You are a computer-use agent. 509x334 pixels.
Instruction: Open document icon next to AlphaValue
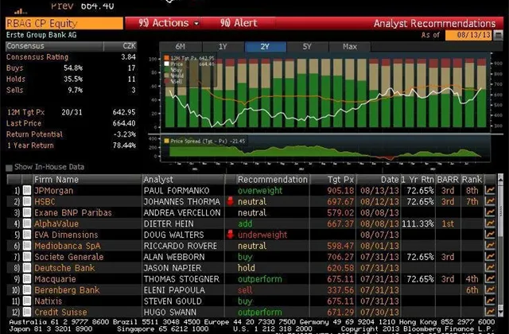tap(27, 223)
